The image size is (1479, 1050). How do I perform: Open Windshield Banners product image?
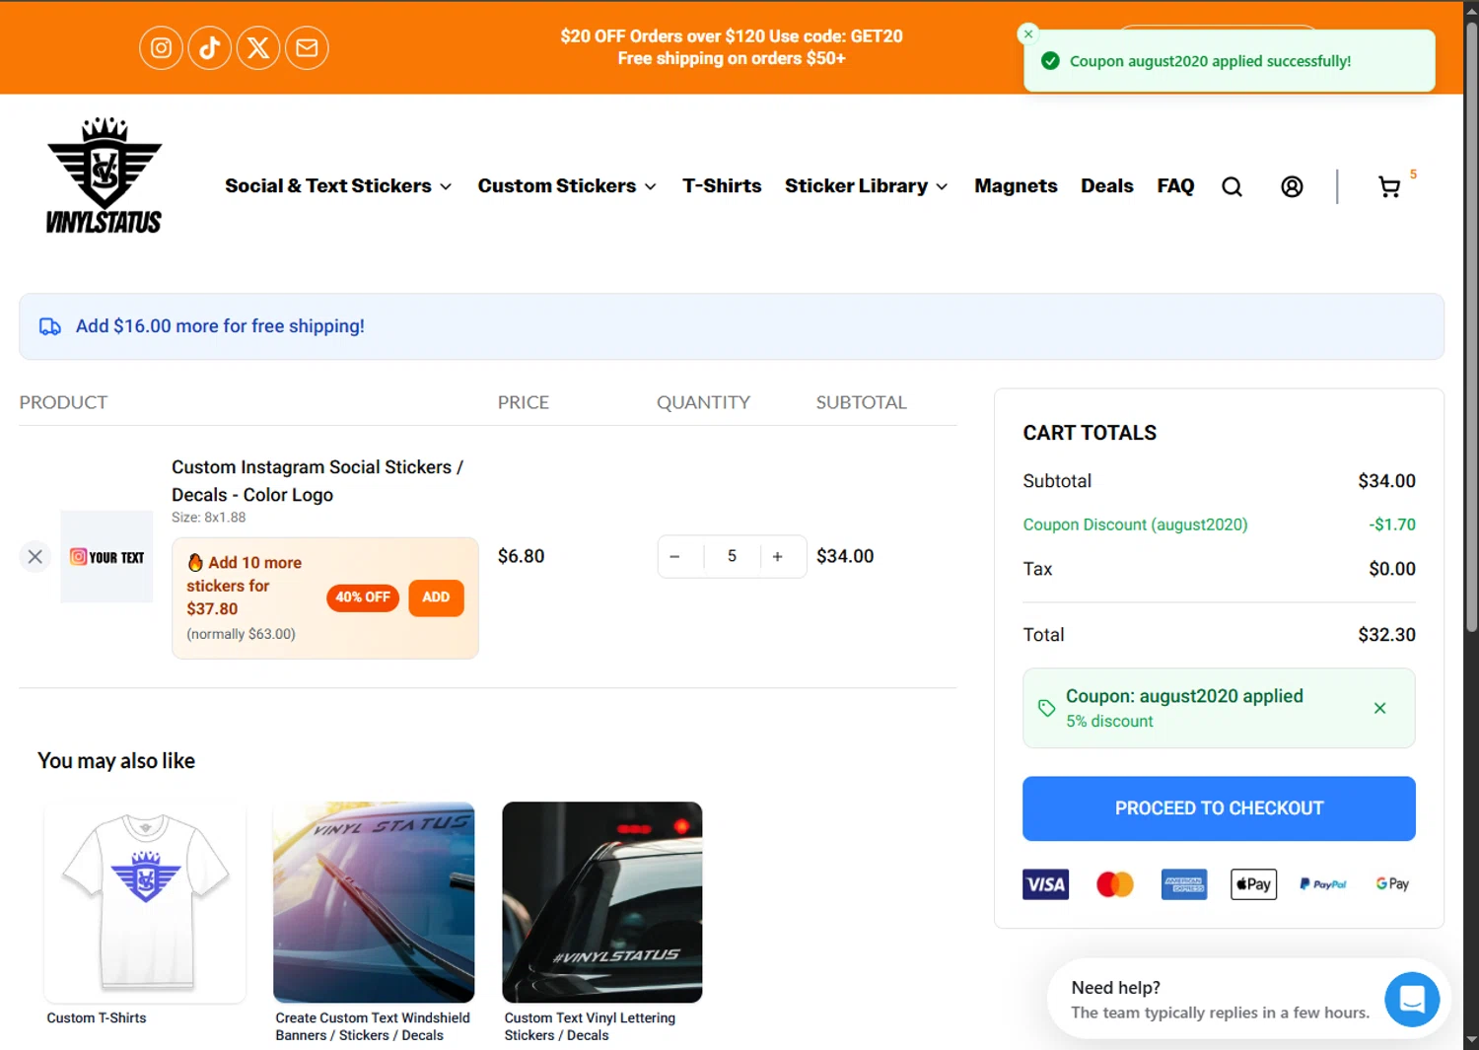coord(374,902)
